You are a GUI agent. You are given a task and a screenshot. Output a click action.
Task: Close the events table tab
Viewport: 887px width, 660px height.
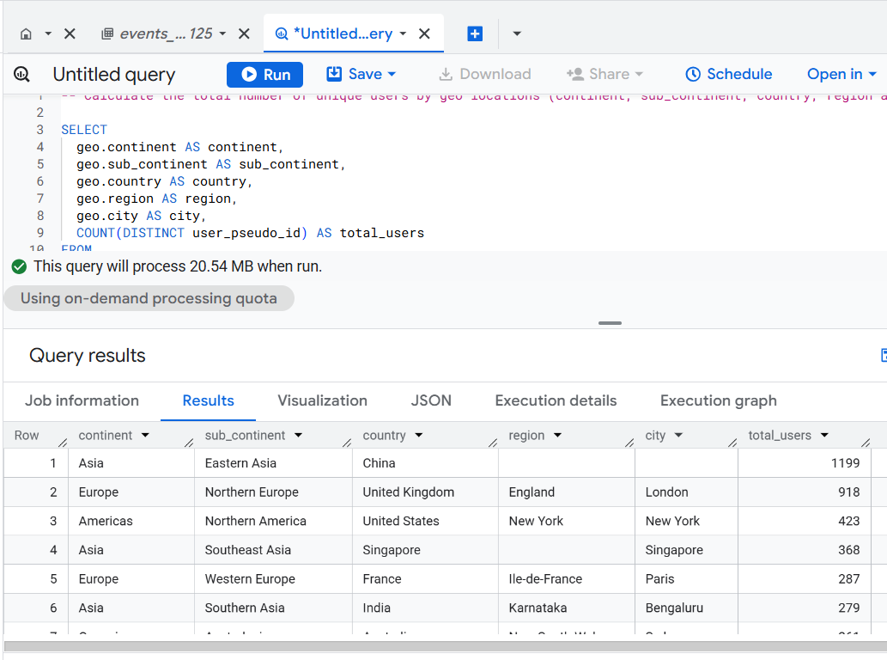click(x=244, y=34)
